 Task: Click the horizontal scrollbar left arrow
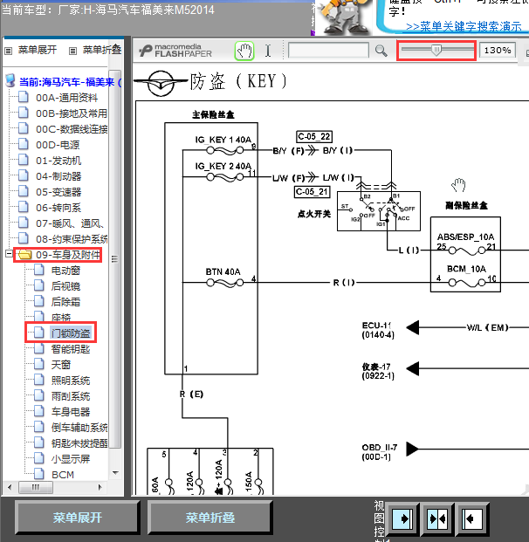(x=10, y=487)
